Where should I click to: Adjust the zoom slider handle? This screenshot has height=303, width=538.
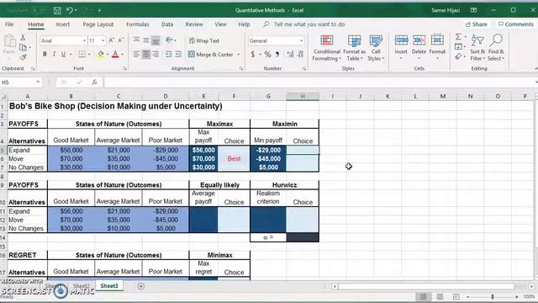coord(493,296)
